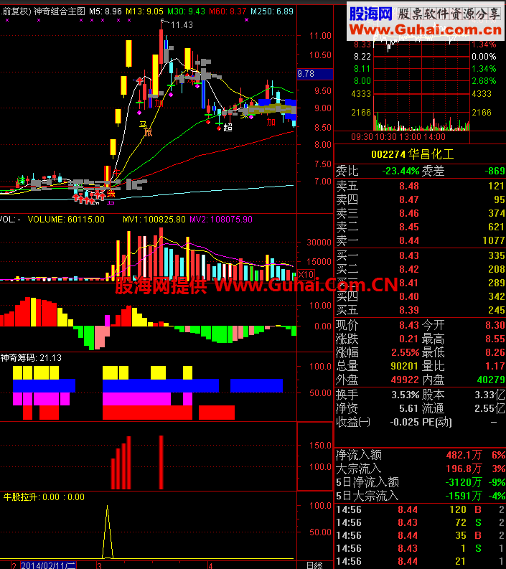Image resolution: width=506 pixels, height=569 pixels.
Task: Select the 14:56 trade row with 120 B
Action: 421,510
